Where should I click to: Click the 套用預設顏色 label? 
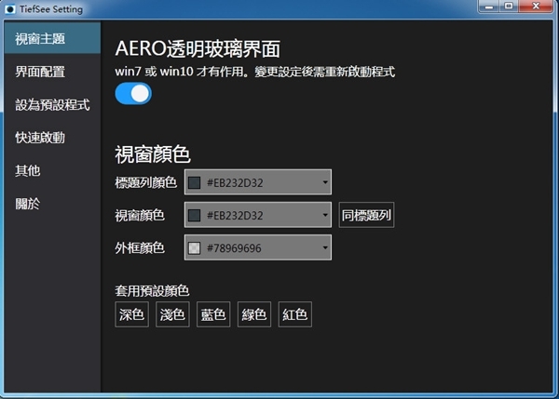coord(152,291)
